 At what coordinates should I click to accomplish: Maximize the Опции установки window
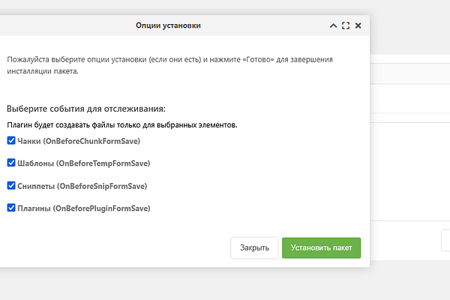[x=346, y=25]
